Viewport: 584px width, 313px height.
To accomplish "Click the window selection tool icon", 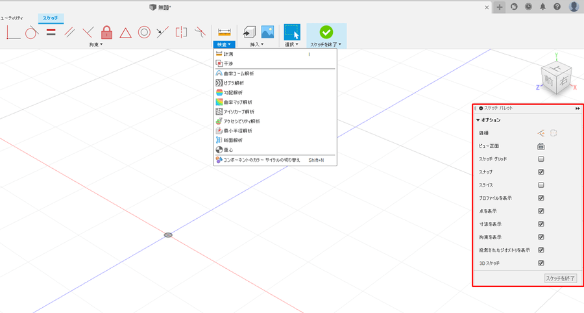I will click(x=291, y=32).
